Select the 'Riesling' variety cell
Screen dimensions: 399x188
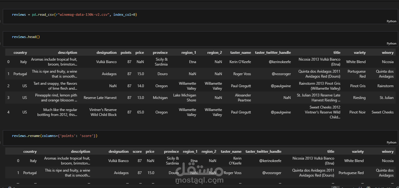pos(359,98)
